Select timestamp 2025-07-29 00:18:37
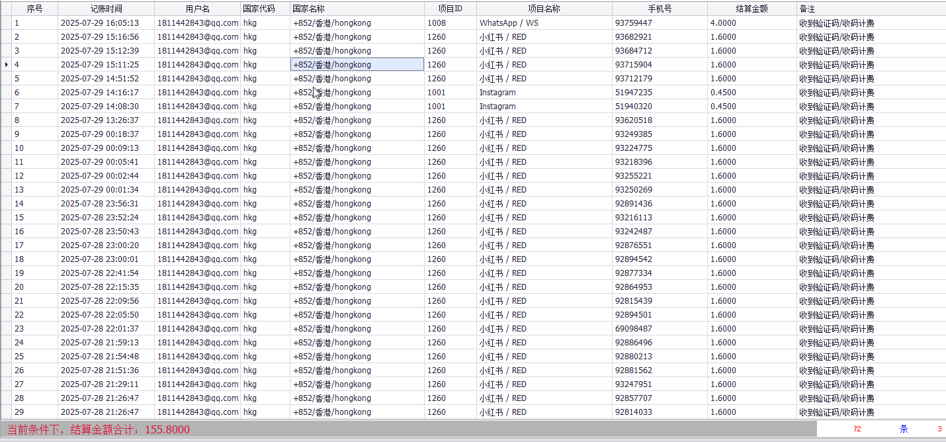This screenshot has height=442, width=946. tap(106, 134)
